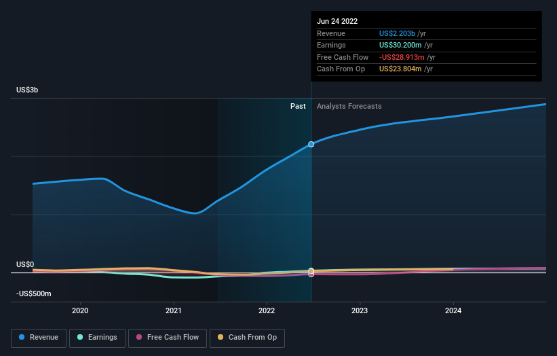Click the US$30.200m earnings value
Screen dimensions: 557x356
click(x=400, y=45)
